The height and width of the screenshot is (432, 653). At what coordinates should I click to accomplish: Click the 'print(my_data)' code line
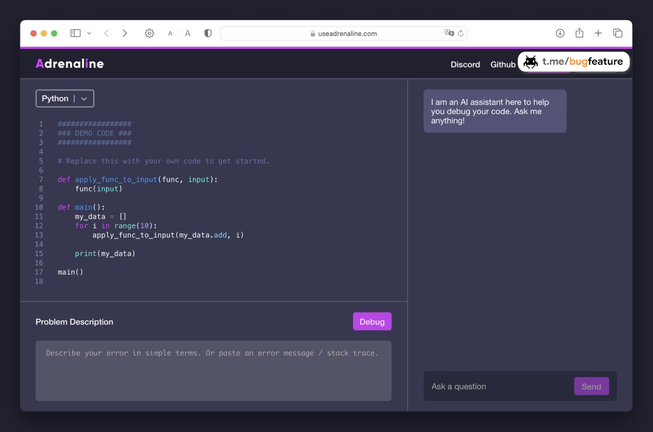coord(105,253)
